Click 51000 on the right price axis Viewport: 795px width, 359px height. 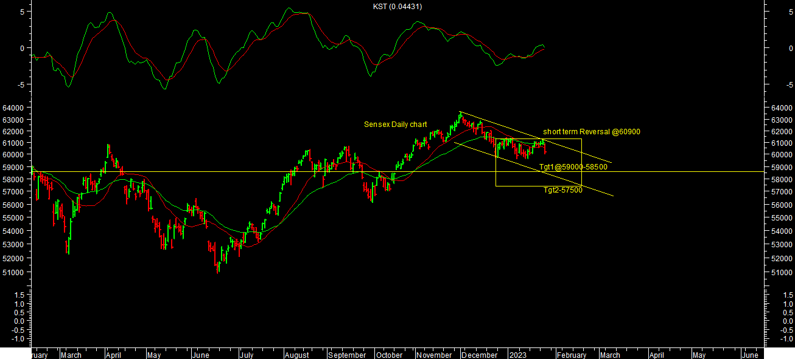coord(781,272)
